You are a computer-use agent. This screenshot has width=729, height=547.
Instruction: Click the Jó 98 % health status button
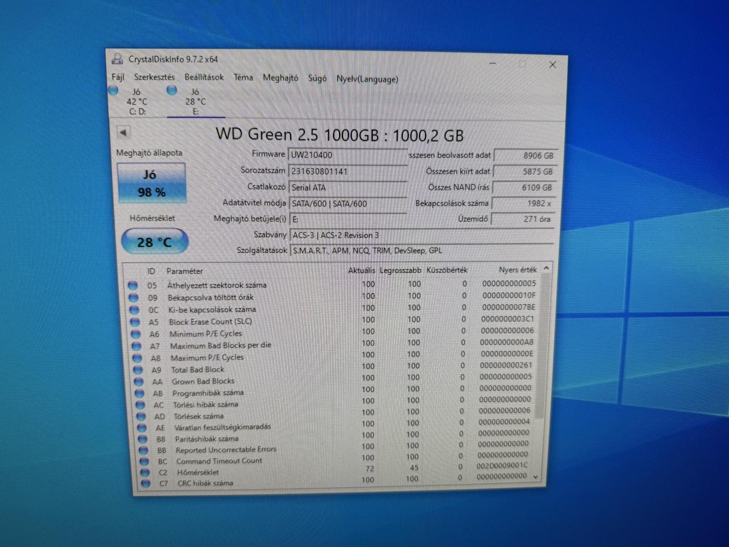[x=151, y=183]
